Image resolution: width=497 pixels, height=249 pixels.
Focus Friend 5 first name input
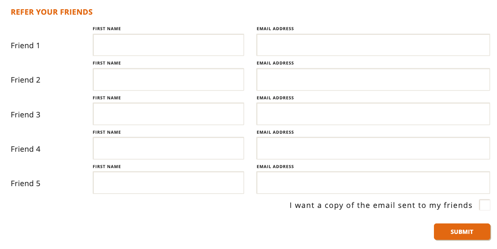(168, 183)
